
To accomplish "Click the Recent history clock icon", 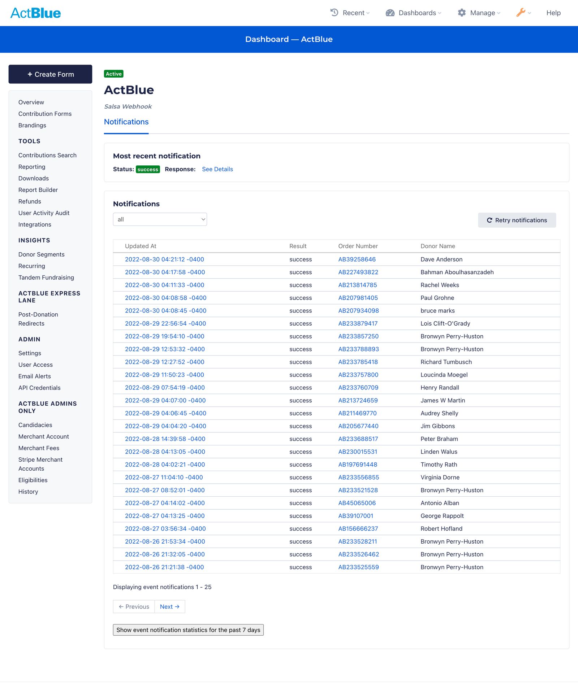I will (x=334, y=13).
